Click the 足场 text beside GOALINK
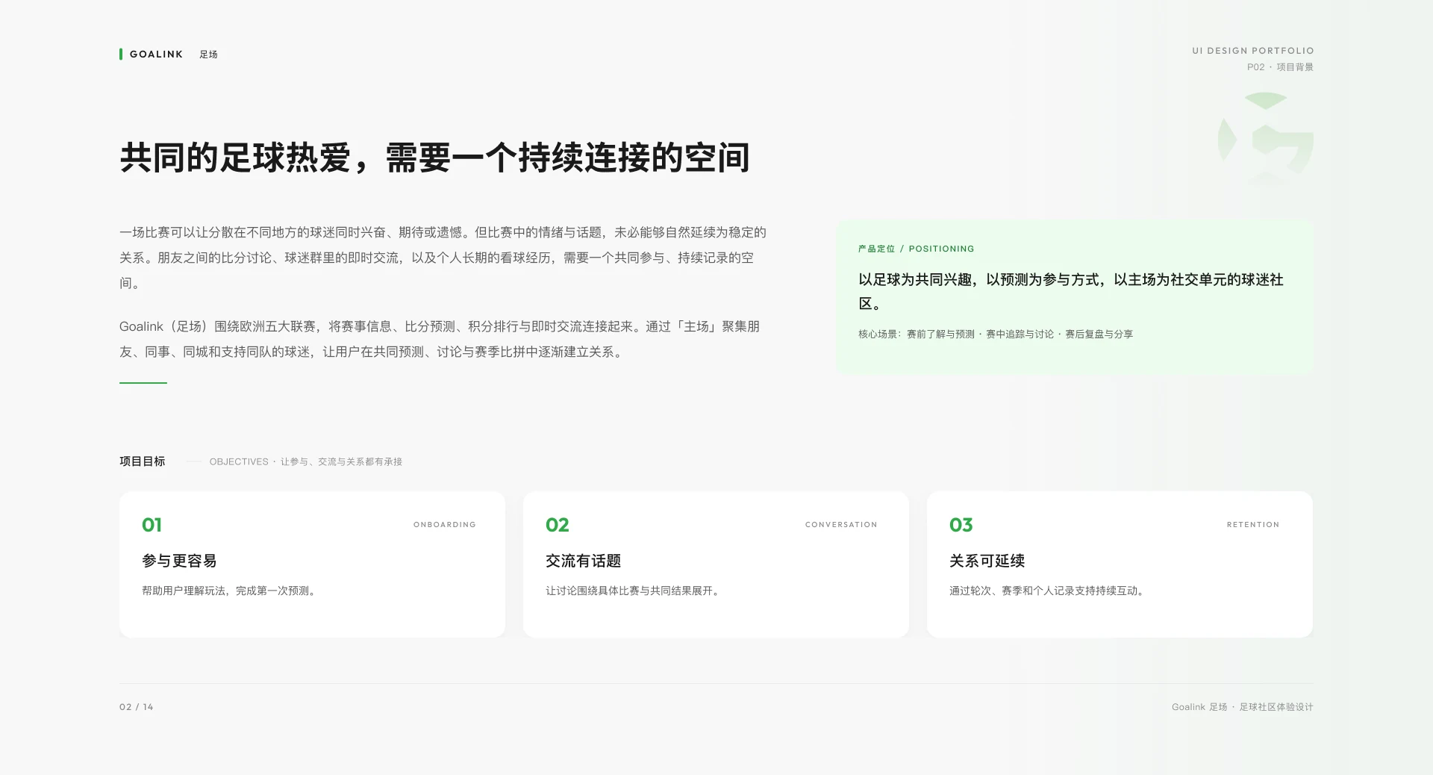1433x775 pixels. point(208,55)
